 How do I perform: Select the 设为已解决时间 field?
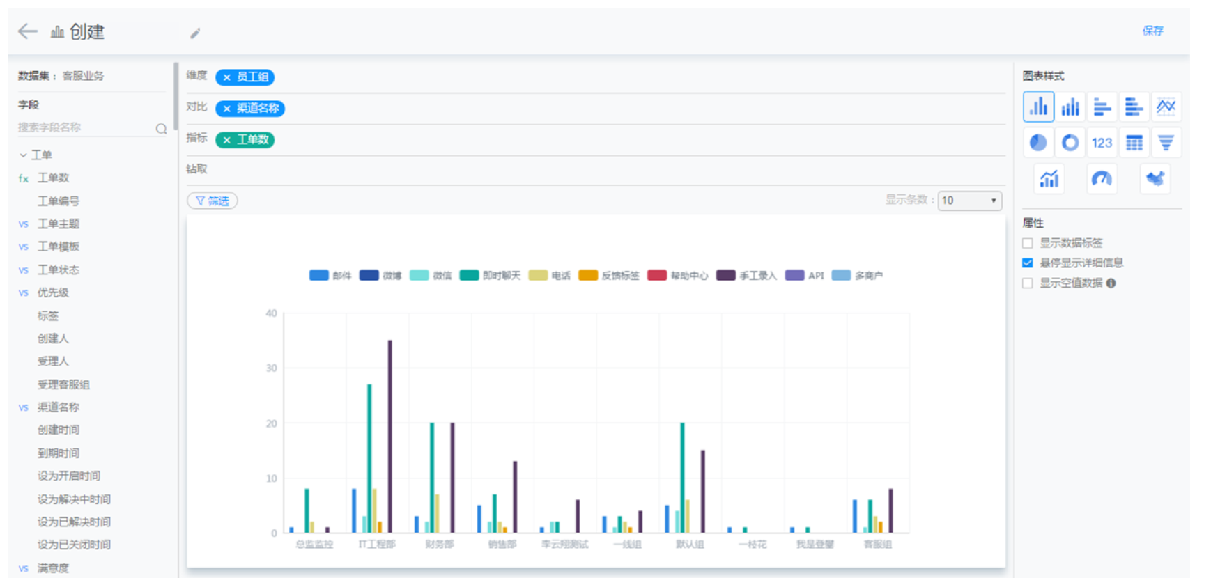pos(74,522)
